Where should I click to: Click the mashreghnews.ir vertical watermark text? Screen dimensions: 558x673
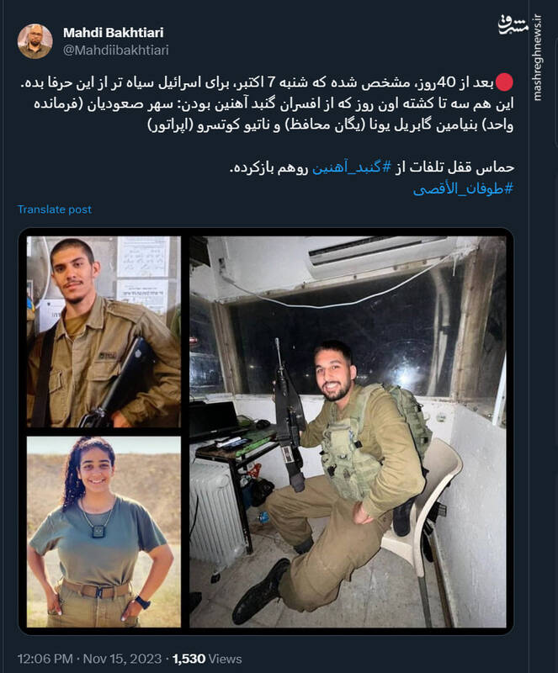tap(537, 58)
